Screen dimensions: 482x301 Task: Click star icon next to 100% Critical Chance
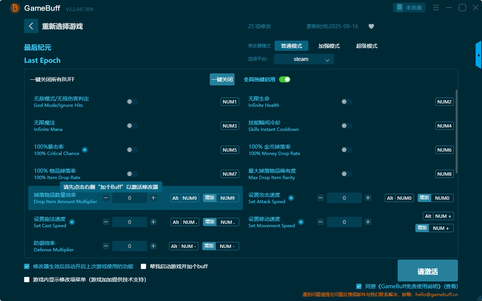[x=85, y=150]
